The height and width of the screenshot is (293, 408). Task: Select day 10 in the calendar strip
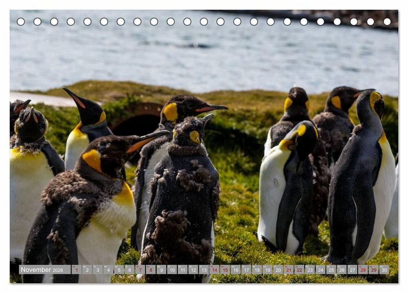pyautogui.click(x=172, y=270)
